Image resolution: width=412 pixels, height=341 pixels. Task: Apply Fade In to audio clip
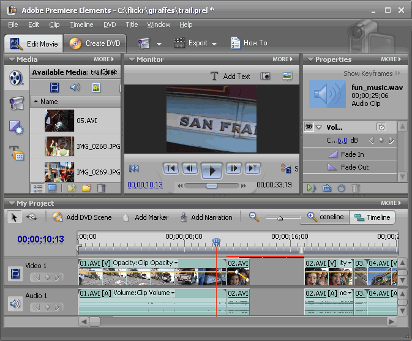pyautogui.click(x=346, y=154)
